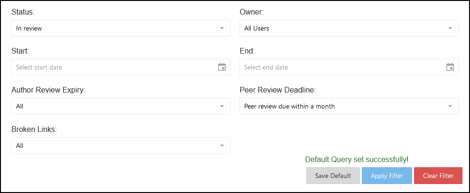Click the Author Review Expiry dropdown arrow

[222, 106]
